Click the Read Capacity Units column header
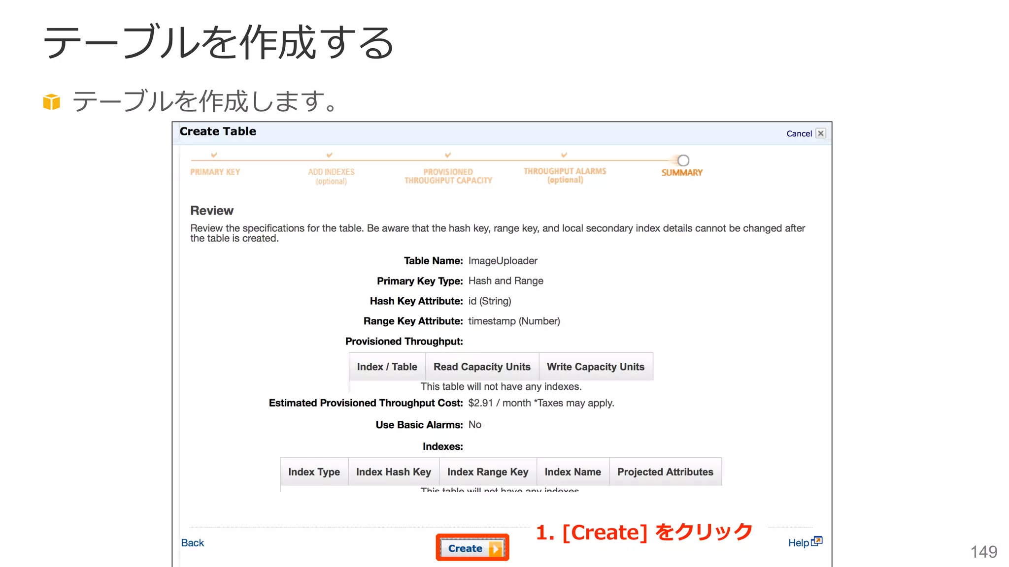The image size is (1009, 567). pyautogui.click(x=482, y=367)
